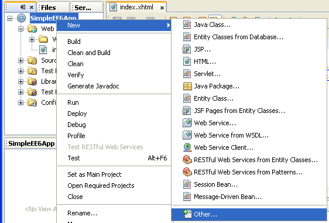Choose Set as Main Project
The width and height of the screenshot is (329, 223).
tap(114, 174)
